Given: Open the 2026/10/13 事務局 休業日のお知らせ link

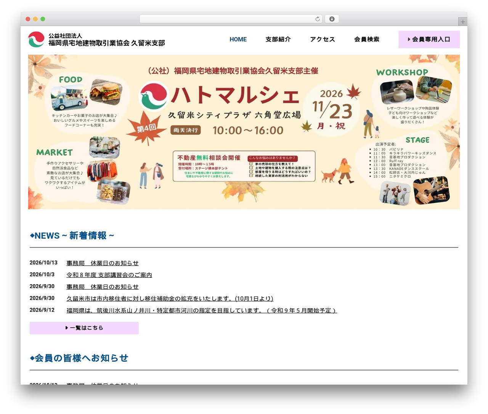Looking at the screenshot, I should [x=103, y=263].
